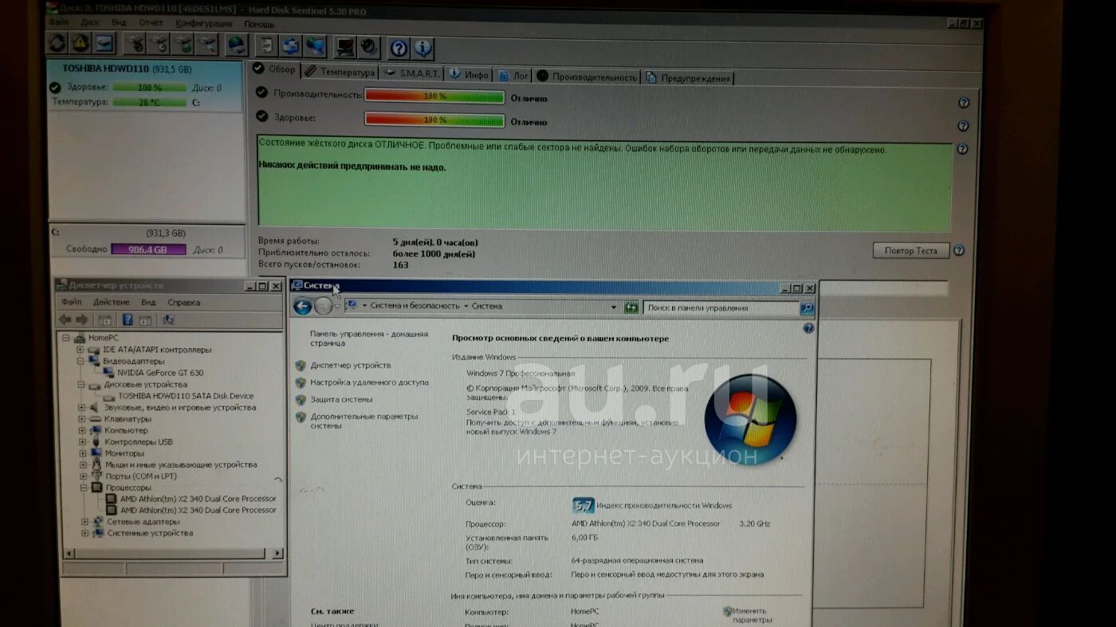The width and height of the screenshot is (1116, 627).
Task: Open address bar history dropdown in Система window
Action: click(613, 307)
